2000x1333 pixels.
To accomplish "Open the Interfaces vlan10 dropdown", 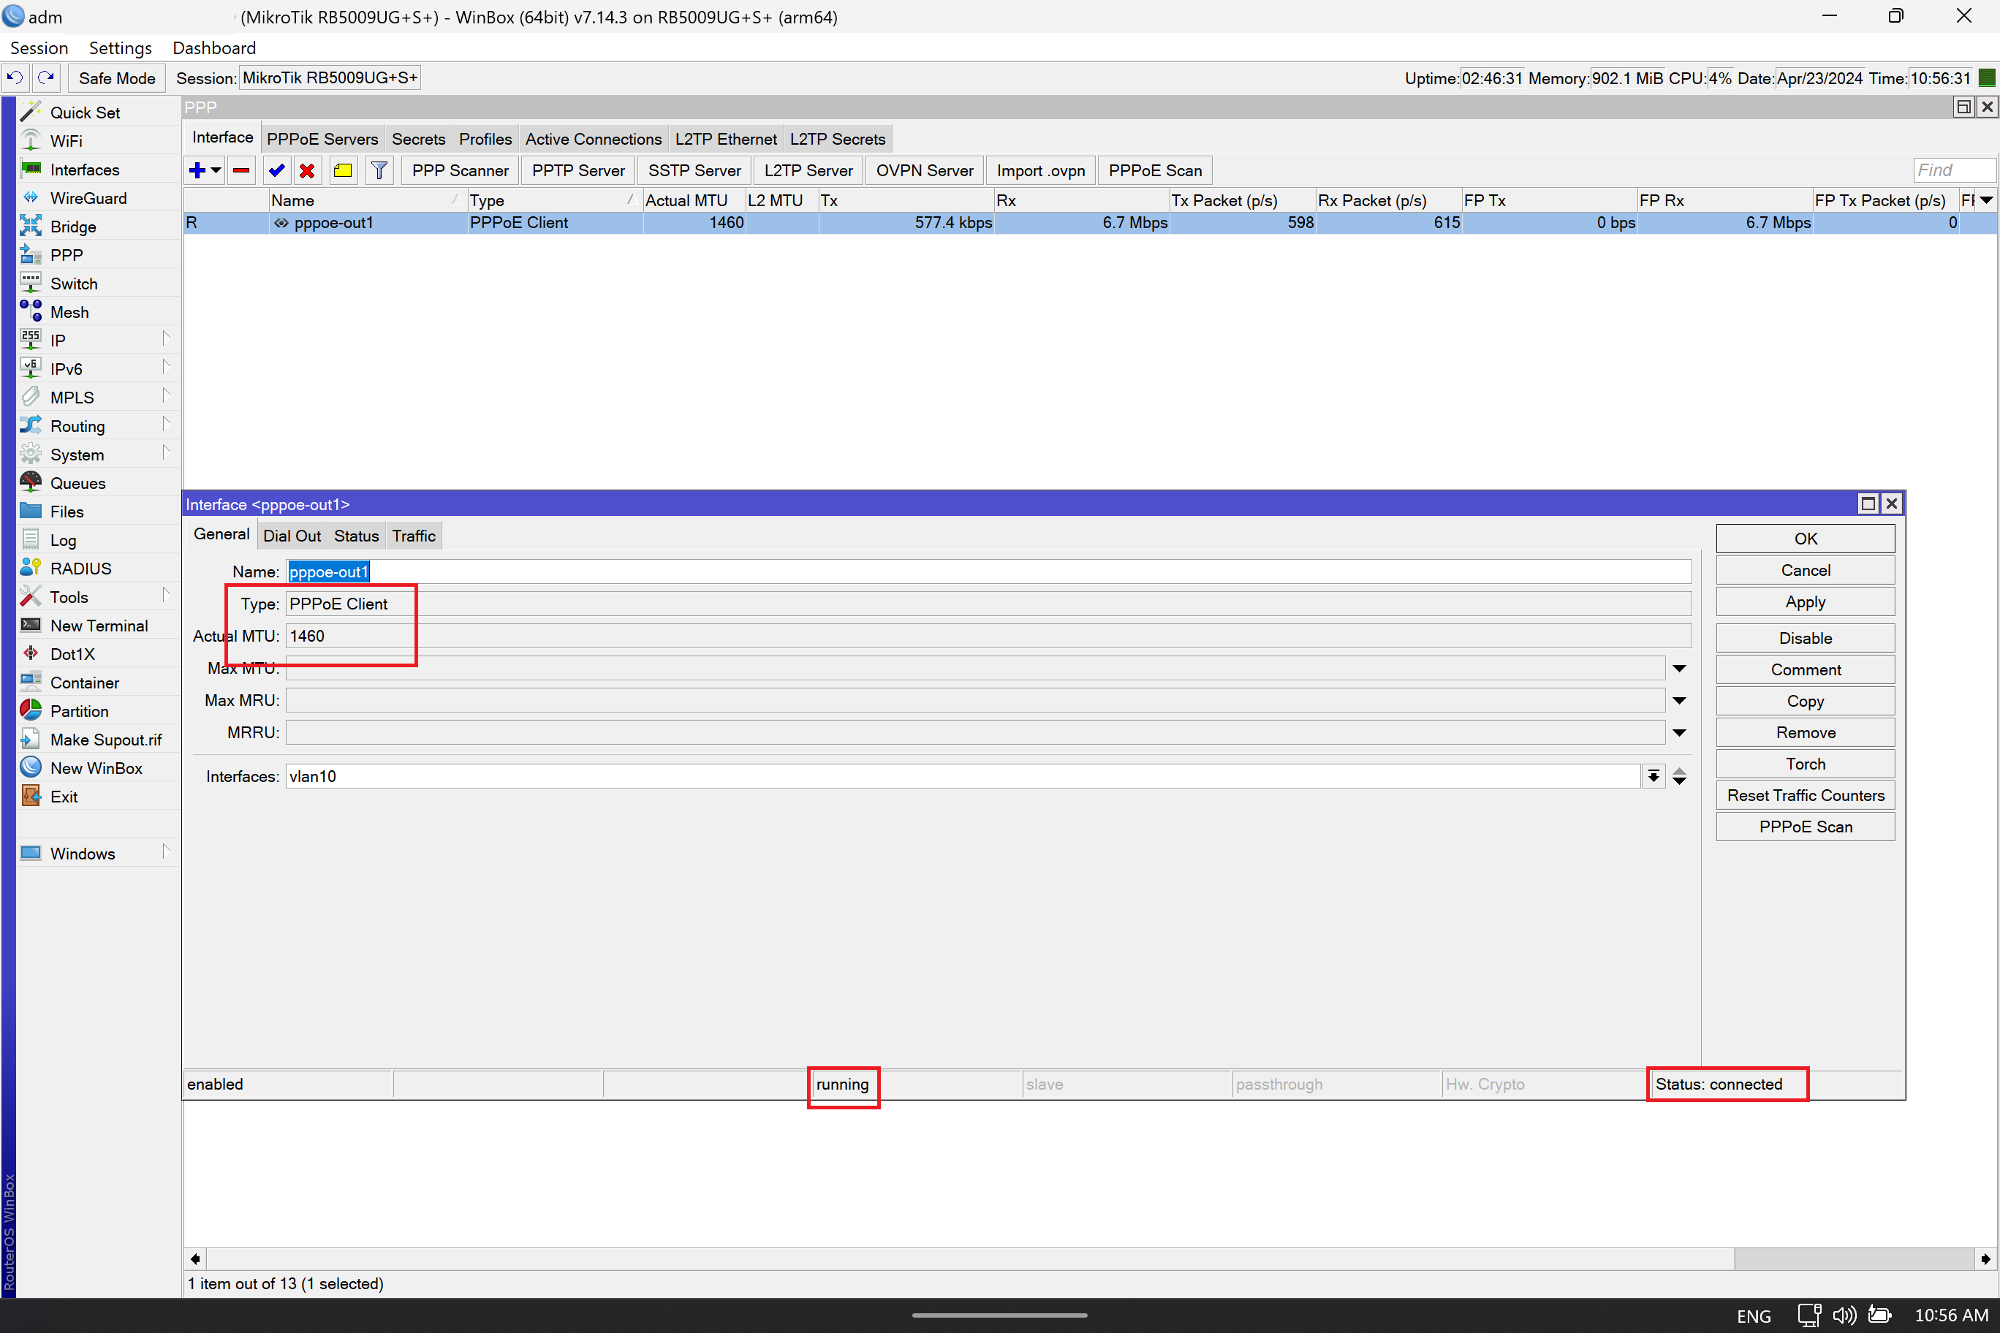I will [1653, 776].
